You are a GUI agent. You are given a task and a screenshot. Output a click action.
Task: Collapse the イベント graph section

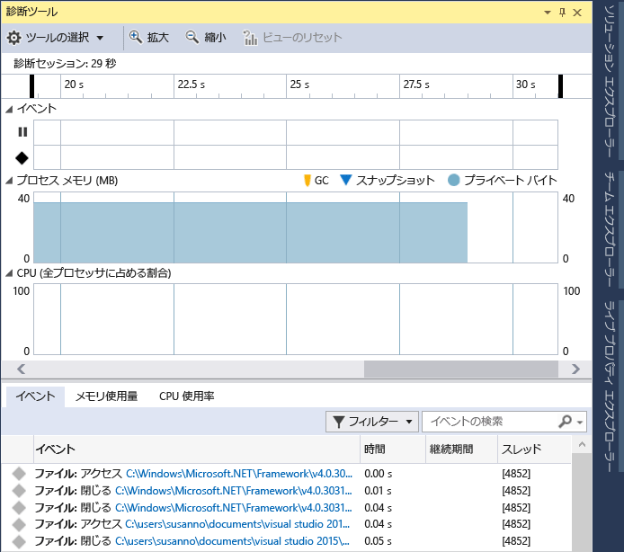point(9,109)
